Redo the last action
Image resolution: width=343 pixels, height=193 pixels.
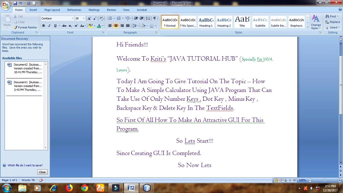point(29,3)
